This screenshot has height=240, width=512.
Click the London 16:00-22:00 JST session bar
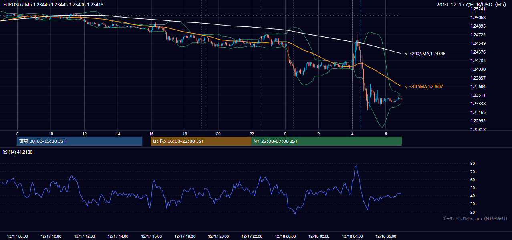click(x=201, y=141)
